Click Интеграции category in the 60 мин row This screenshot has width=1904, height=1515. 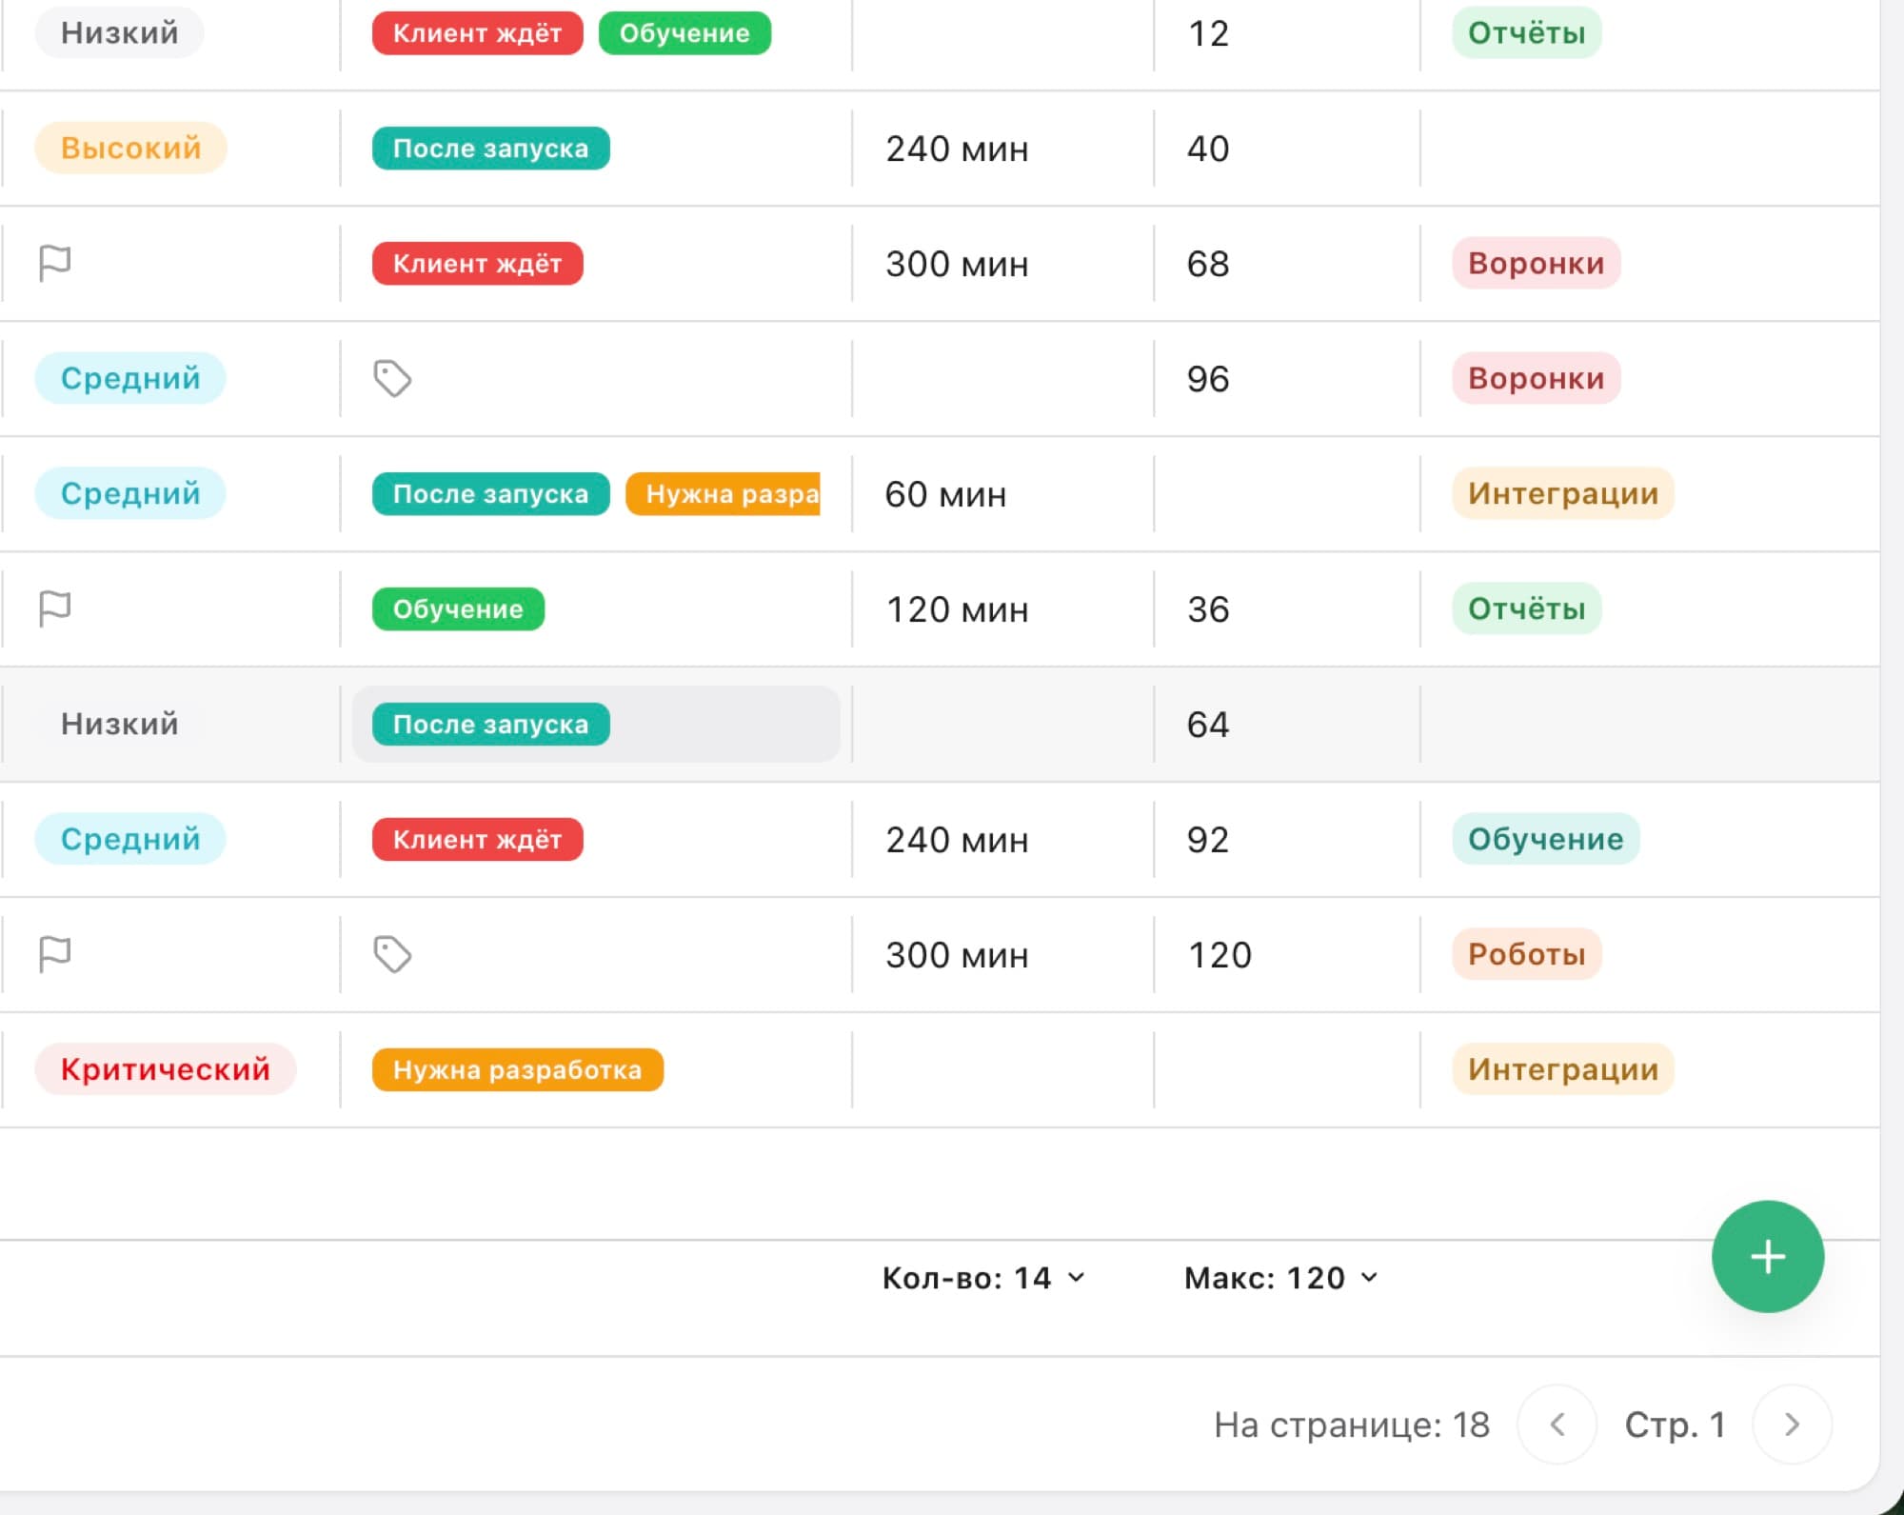coord(1562,493)
